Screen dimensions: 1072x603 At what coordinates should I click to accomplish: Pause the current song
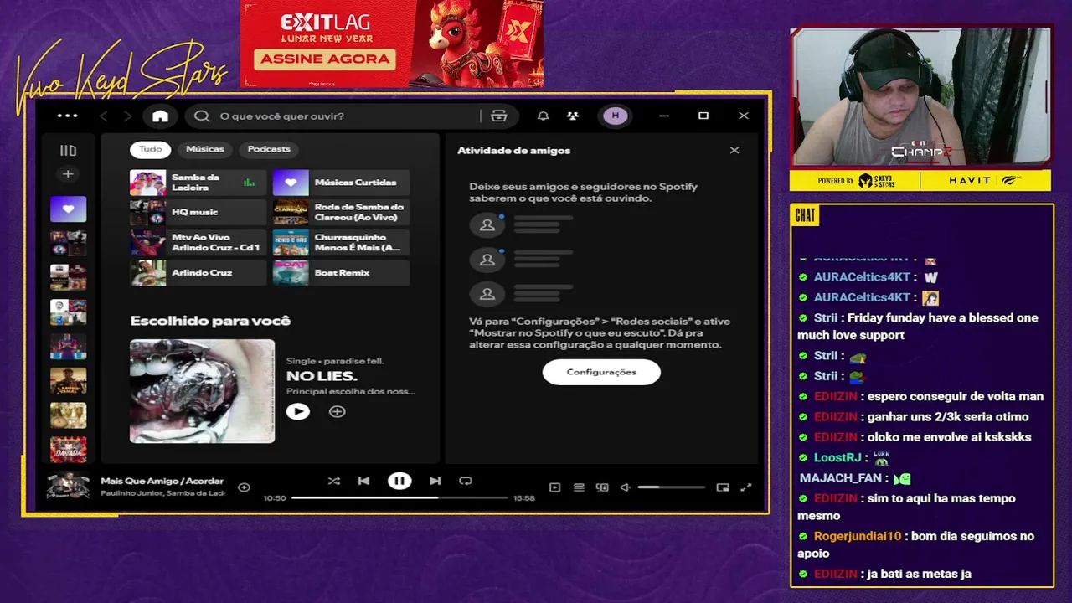pos(399,481)
